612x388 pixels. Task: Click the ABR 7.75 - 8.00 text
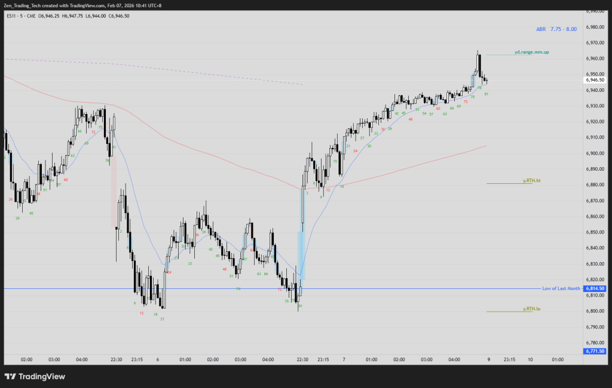[x=556, y=29]
